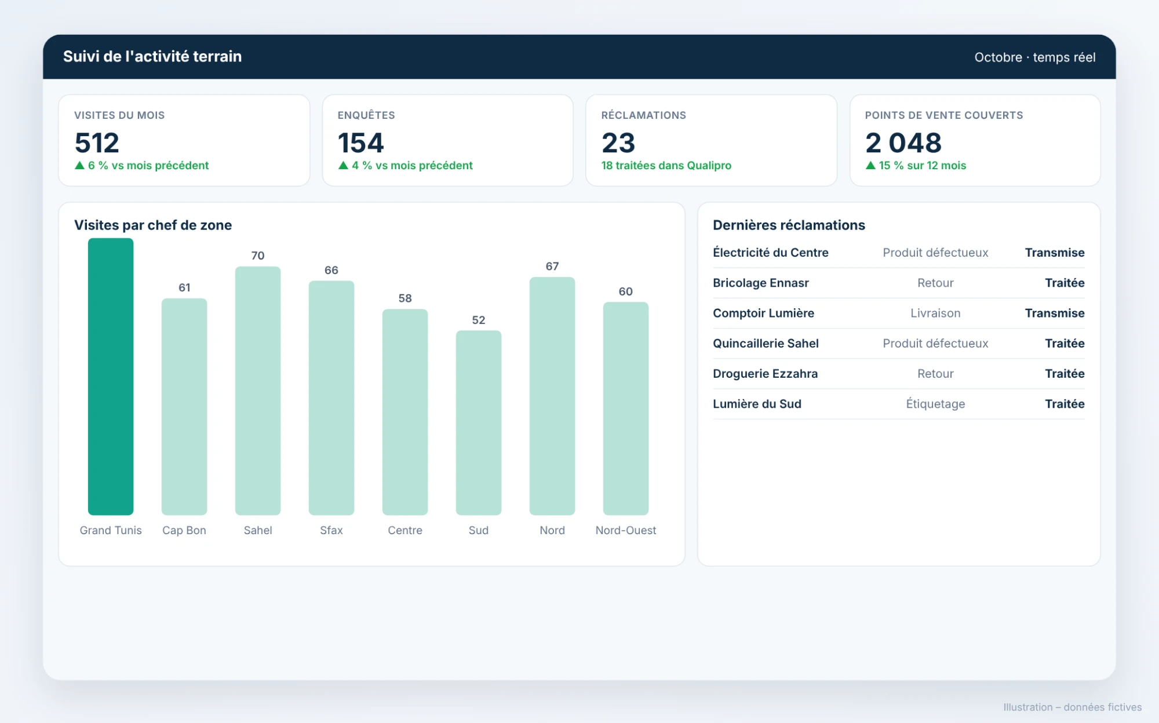Select the Nord-Ouest bar labeled 60
The height and width of the screenshot is (723, 1159).
pyautogui.click(x=626, y=408)
